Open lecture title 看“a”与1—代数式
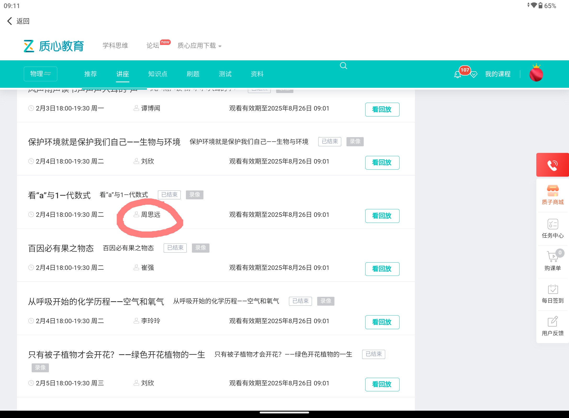The height and width of the screenshot is (418, 569). click(59, 195)
